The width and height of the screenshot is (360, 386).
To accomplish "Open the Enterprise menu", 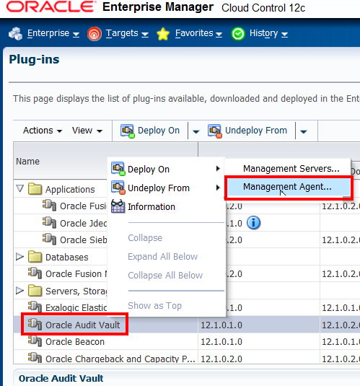I will point(53,33).
